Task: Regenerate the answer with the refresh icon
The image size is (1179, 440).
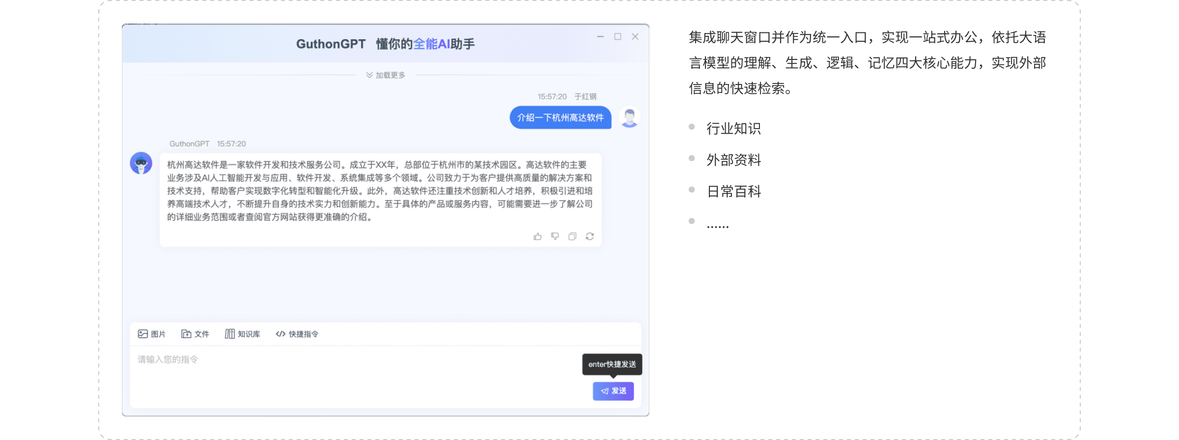Action: [x=590, y=237]
